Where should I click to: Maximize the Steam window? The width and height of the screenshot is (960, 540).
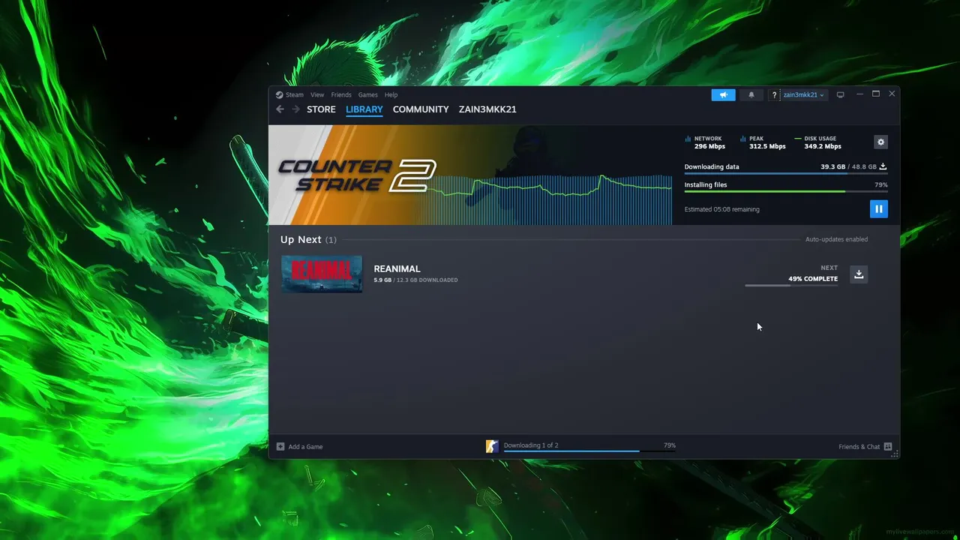pyautogui.click(x=875, y=94)
